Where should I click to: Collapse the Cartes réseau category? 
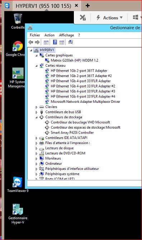tap(37, 66)
